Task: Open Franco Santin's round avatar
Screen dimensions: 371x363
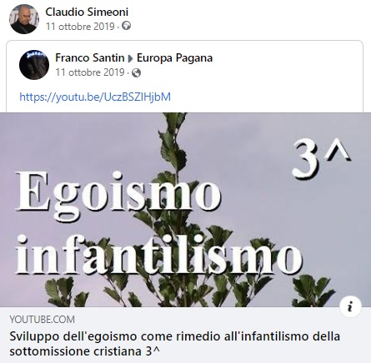Action: pos(34,65)
